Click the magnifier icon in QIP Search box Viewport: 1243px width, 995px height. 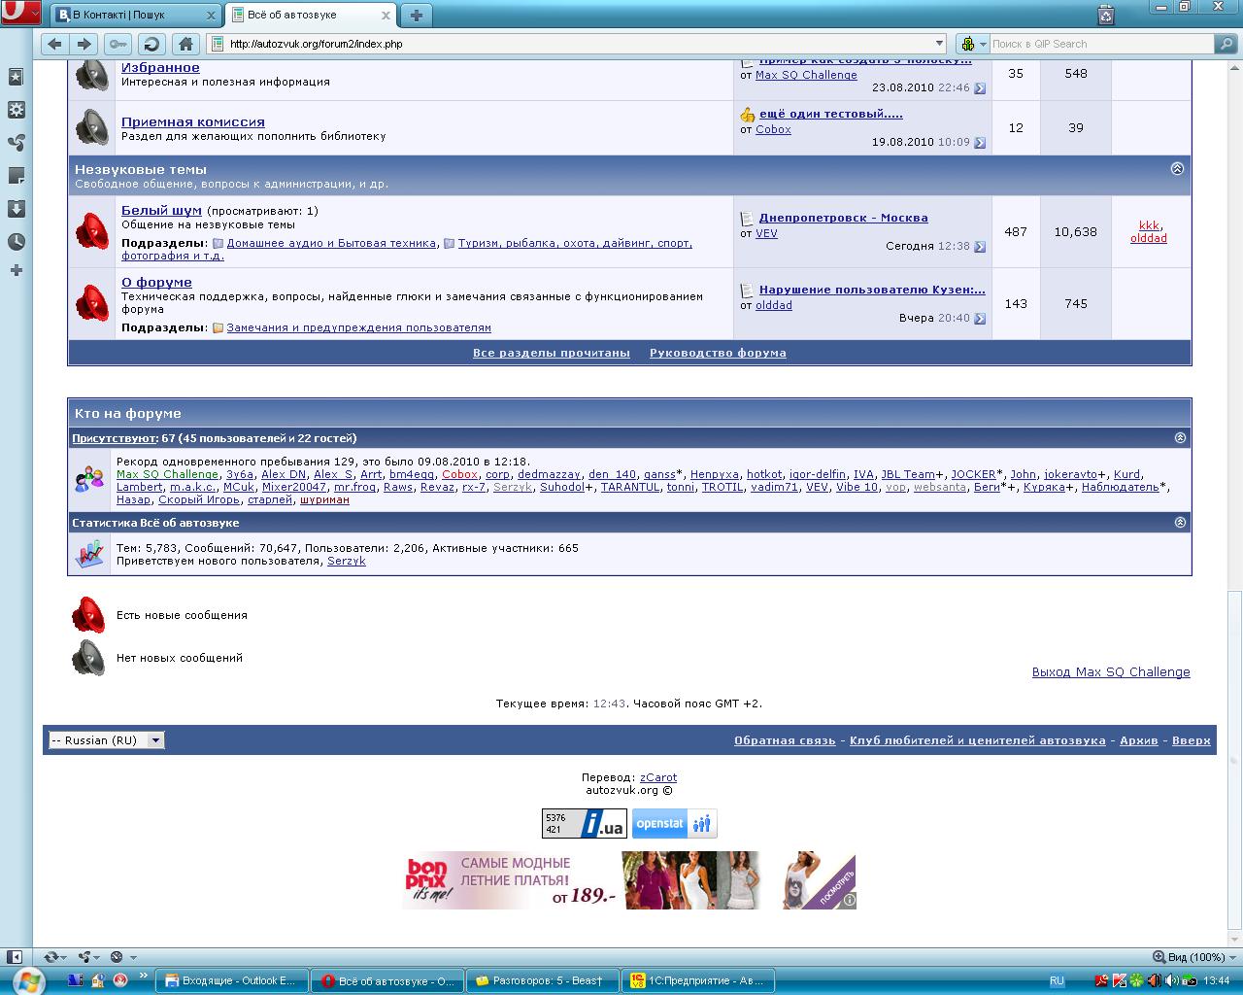[x=1226, y=44]
